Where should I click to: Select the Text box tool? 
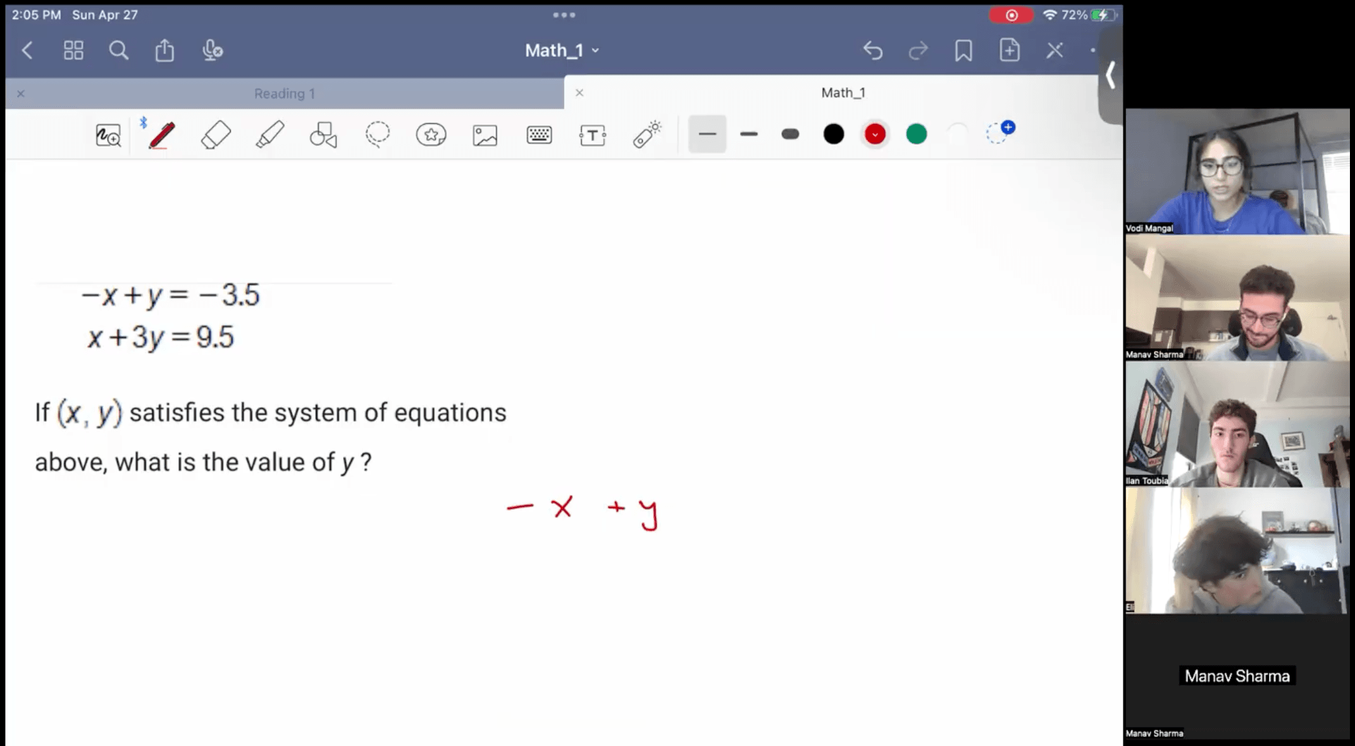[x=593, y=135]
